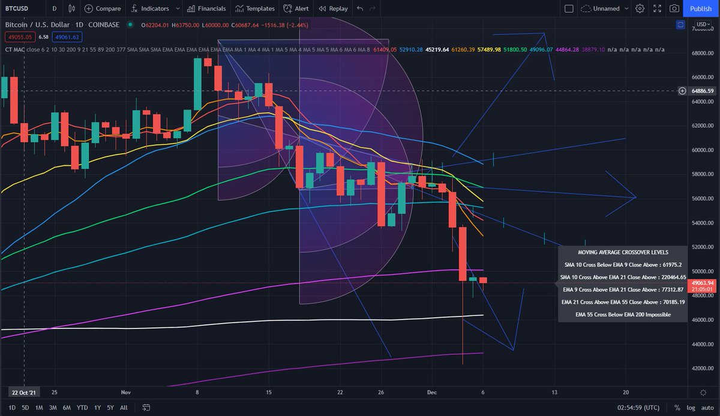
Task: Undo the last chart action
Action: click(360, 8)
